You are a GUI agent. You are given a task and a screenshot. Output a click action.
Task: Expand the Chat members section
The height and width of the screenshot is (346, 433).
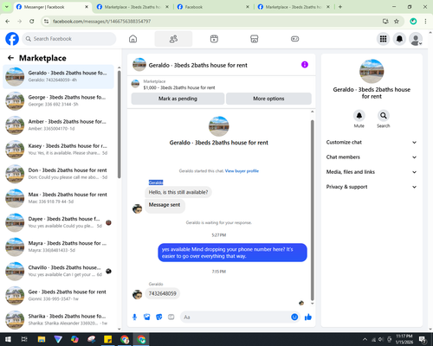[372, 157]
